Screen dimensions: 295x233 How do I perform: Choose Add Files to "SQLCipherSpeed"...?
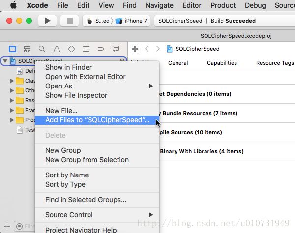[97, 120]
